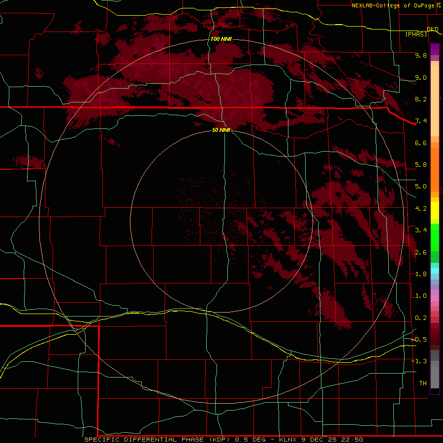Click the 100 NMI range ring label
443x443 pixels.
click(221, 39)
